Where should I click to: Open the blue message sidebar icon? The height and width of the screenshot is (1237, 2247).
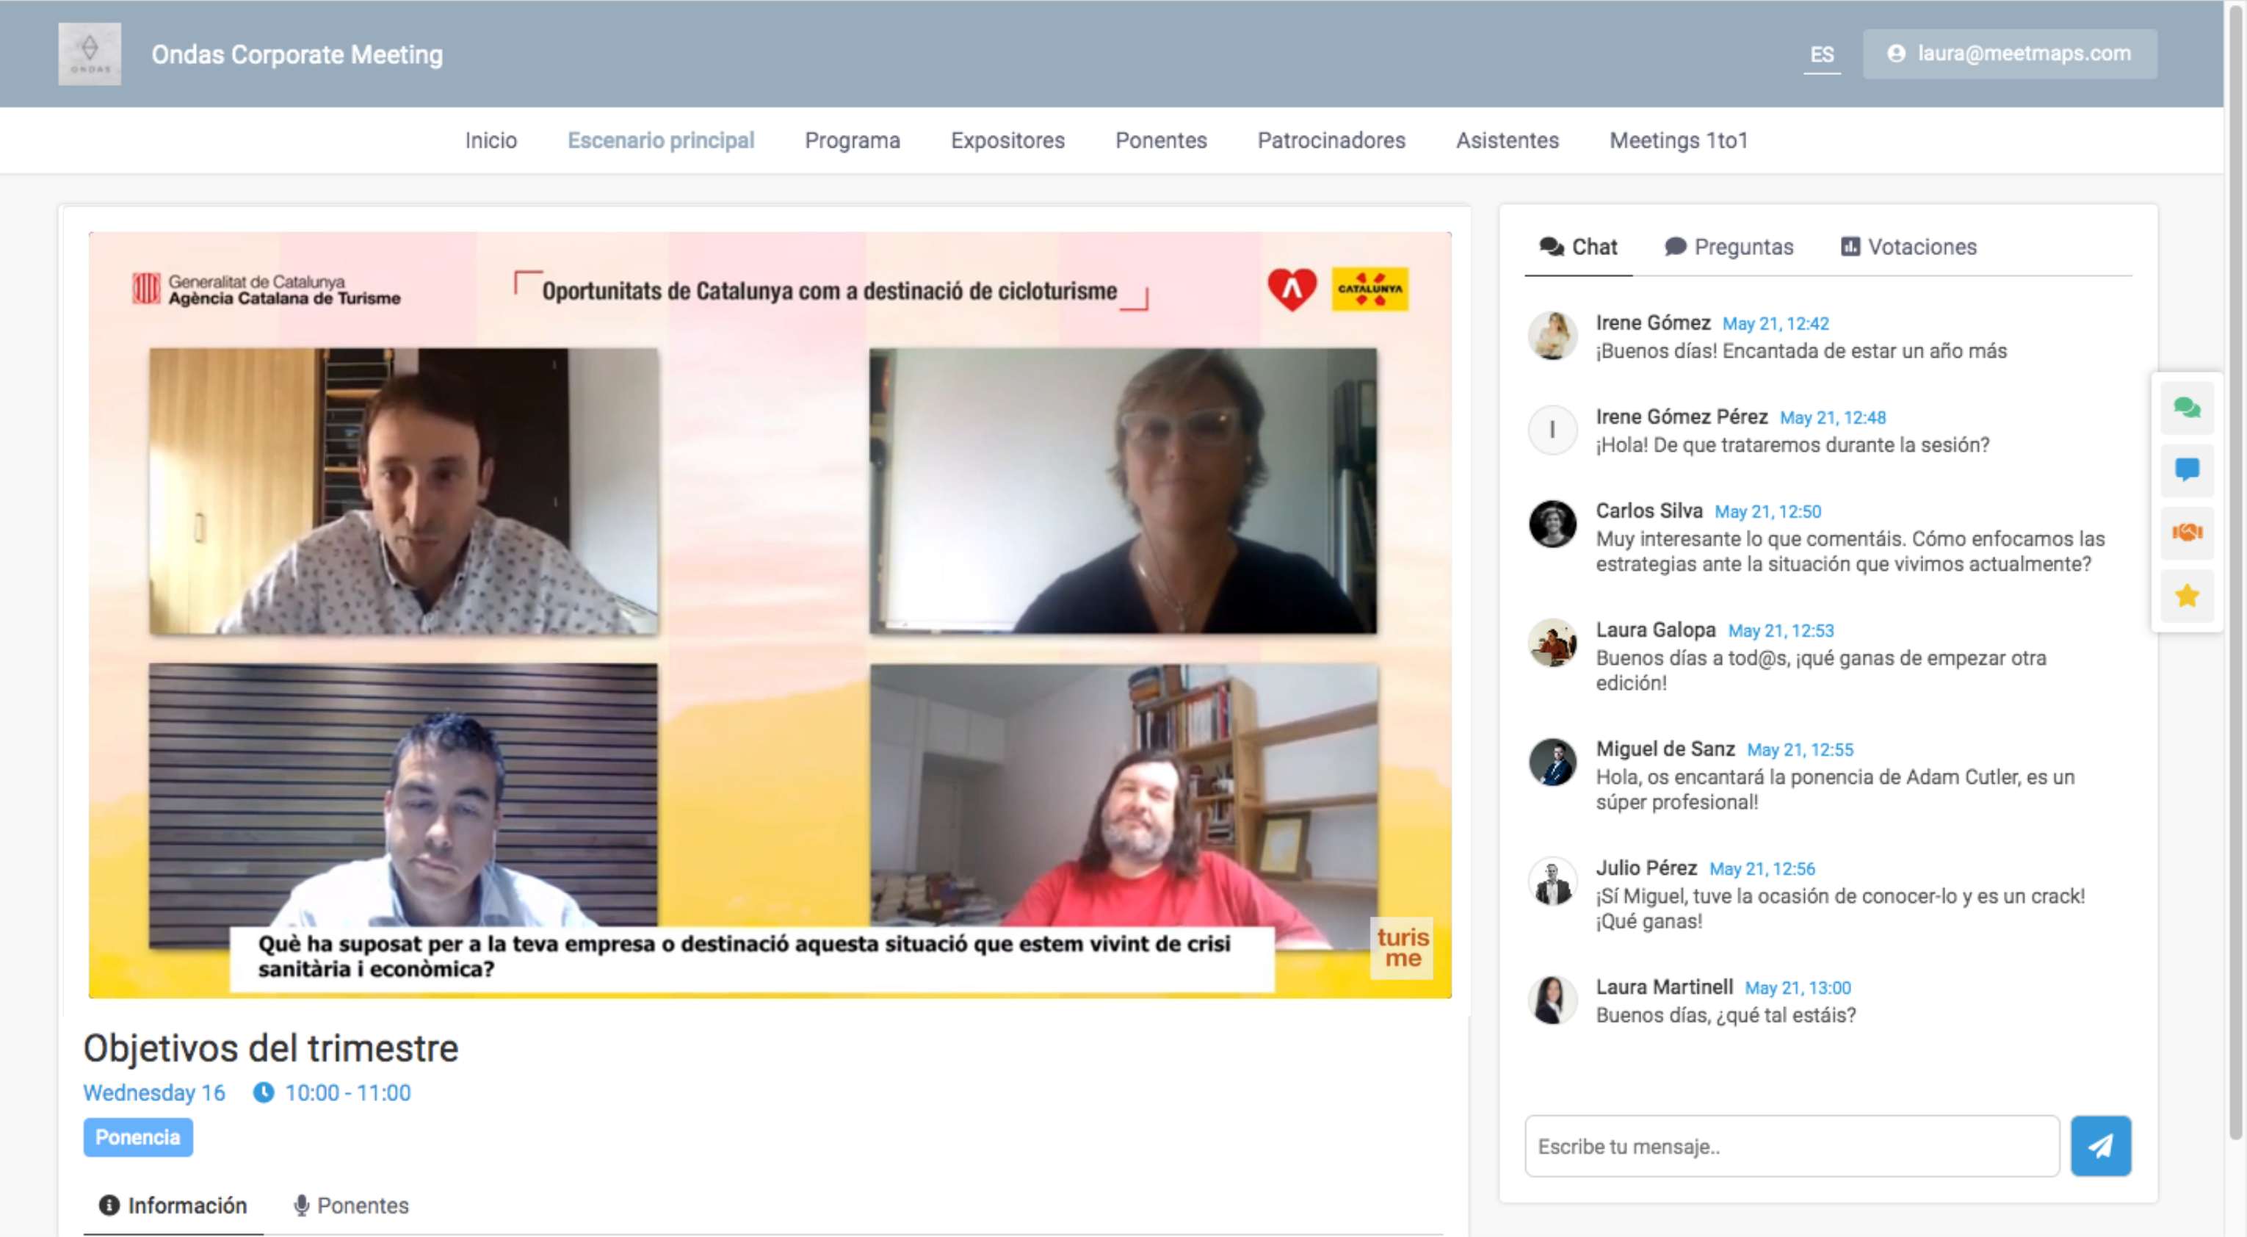pyautogui.click(x=2187, y=470)
